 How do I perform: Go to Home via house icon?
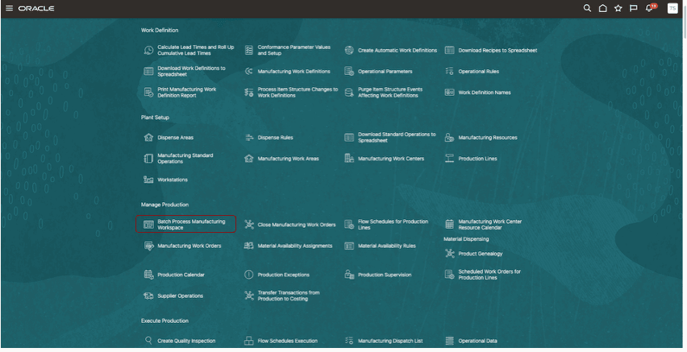[603, 8]
